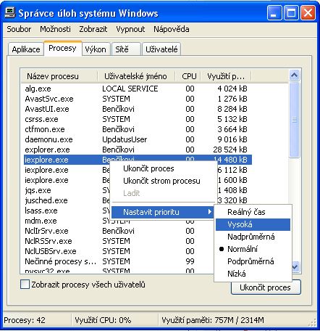Screen dimensions: 320x331
Task: Select the explorer.exe process
Action: [x=138, y=150]
